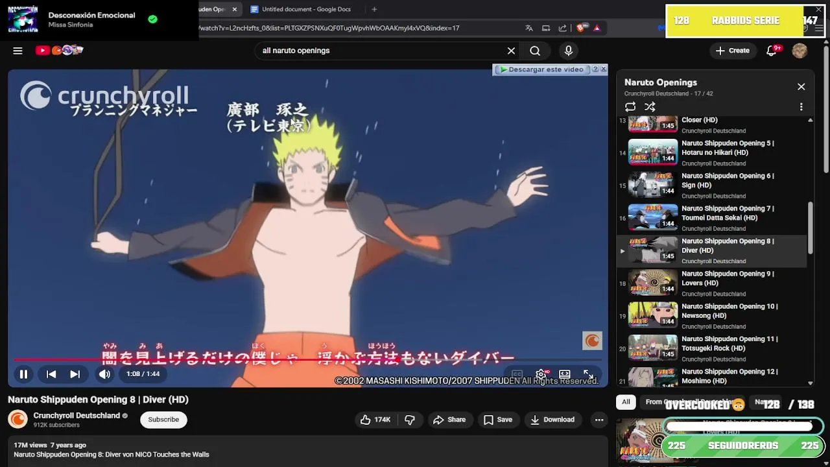Select current Opening 8 Diver playlist row
The height and width of the screenshot is (467, 830).
coord(713,251)
